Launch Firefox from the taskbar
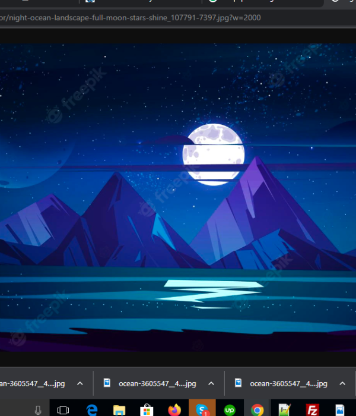The height and width of the screenshot is (416, 356). pos(174,410)
